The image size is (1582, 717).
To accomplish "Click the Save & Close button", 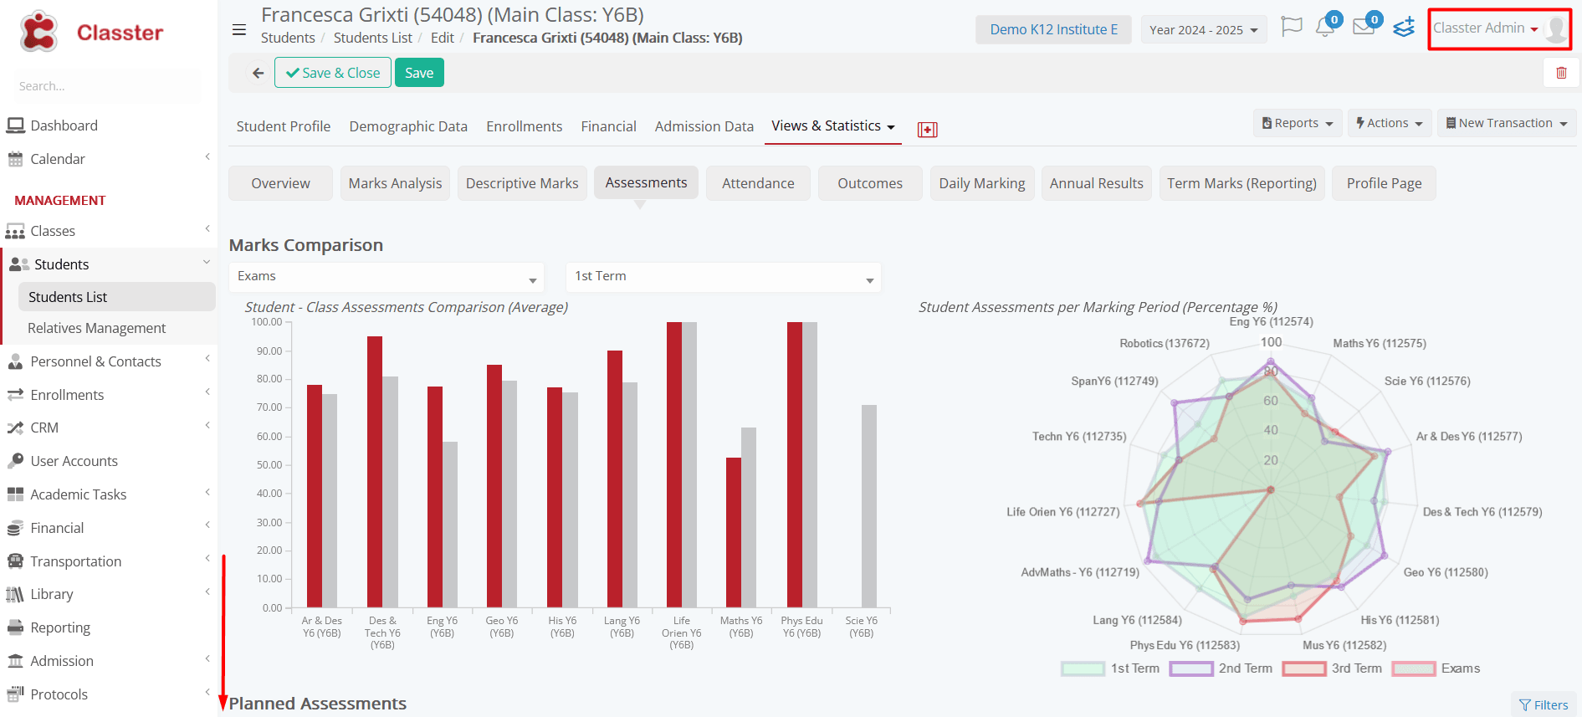I will 333,73.
